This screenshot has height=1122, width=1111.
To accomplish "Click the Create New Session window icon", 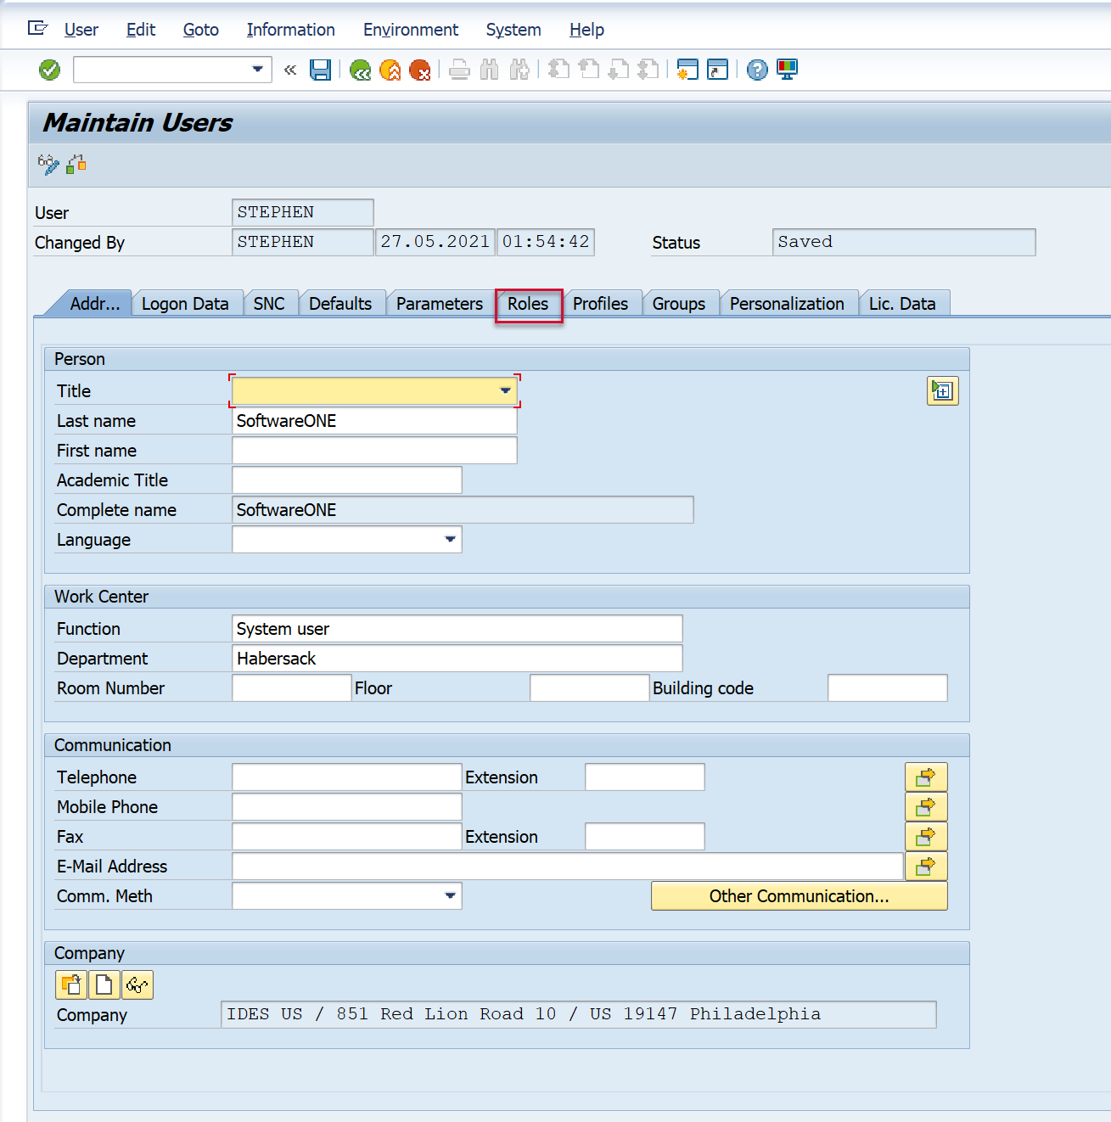I will (x=687, y=70).
